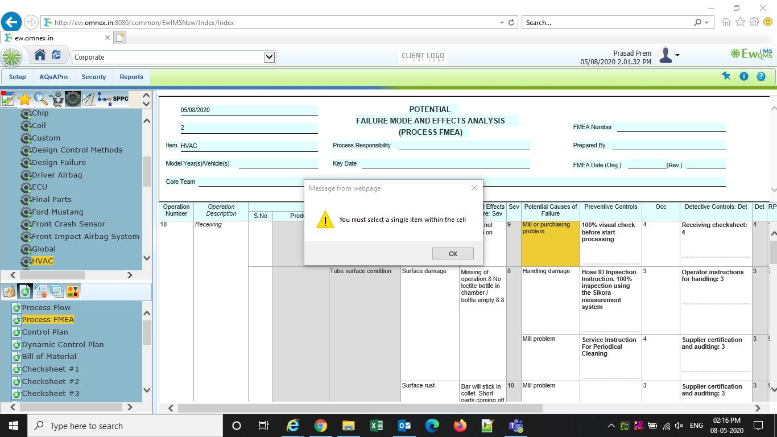Open the Security menu

94,77
